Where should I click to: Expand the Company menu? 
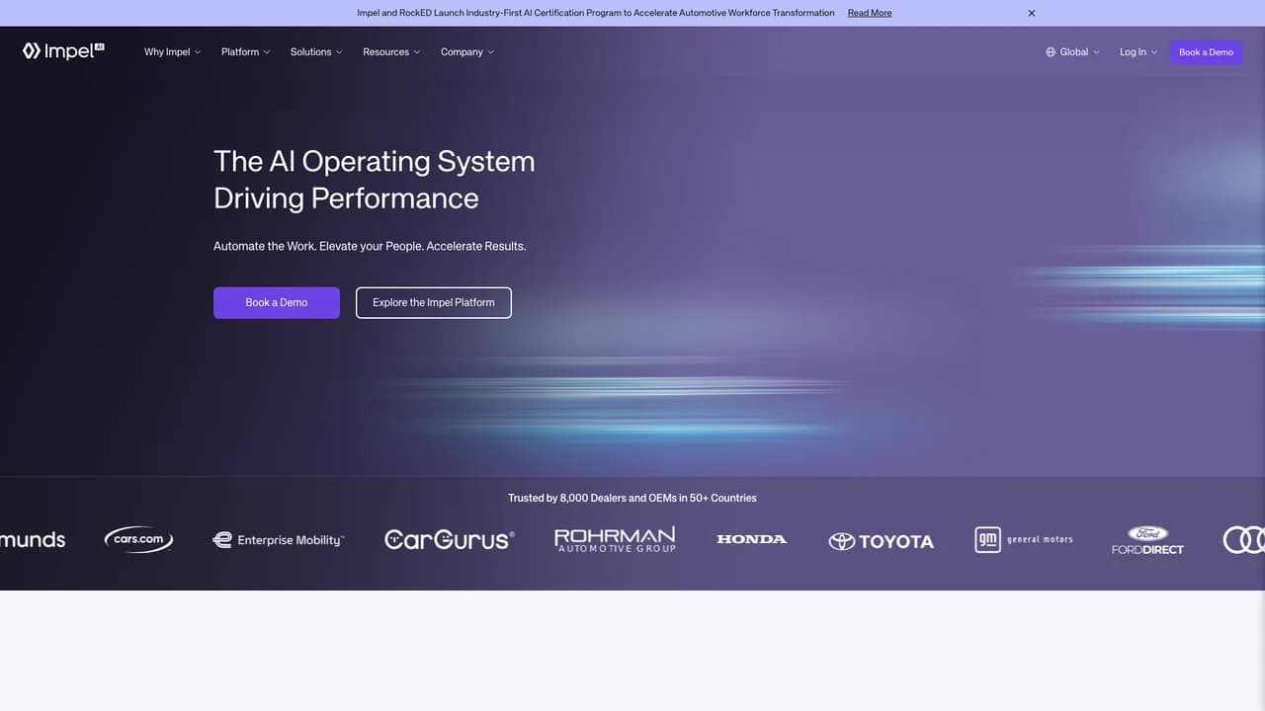click(x=467, y=52)
